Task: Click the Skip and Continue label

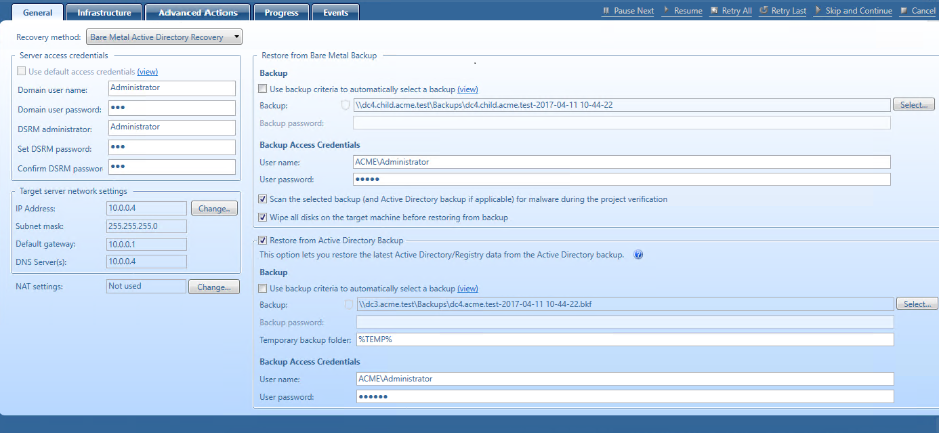Action: (859, 11)
